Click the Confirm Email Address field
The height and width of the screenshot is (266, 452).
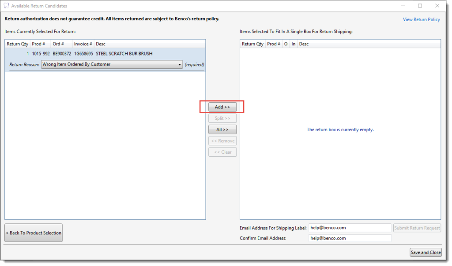pyautogui.click(x=350, y=238)
